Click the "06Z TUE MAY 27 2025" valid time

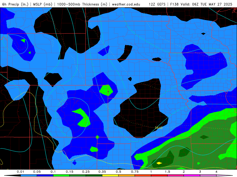coord(212,4)
